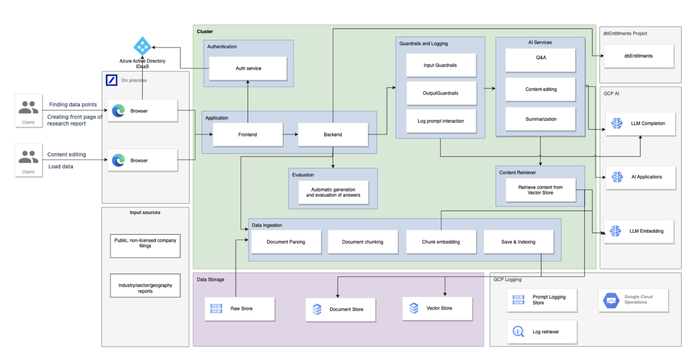This screenshot has height=357, width=689.
Task: Select Retrieve content from Vector Store box
Action: [541, 190]
